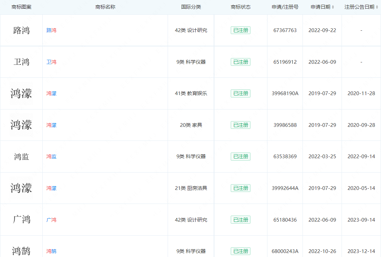
Task: Open 鸿濛 name link for number 39968190A
Action: tap(51, 93)
